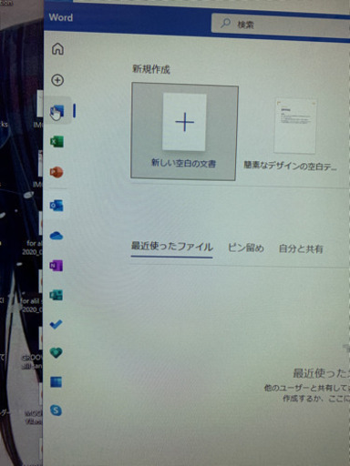Screen dimensions: 350x466
Task: Click the magnifier icon in search box
Action: [x=225, y=23]
